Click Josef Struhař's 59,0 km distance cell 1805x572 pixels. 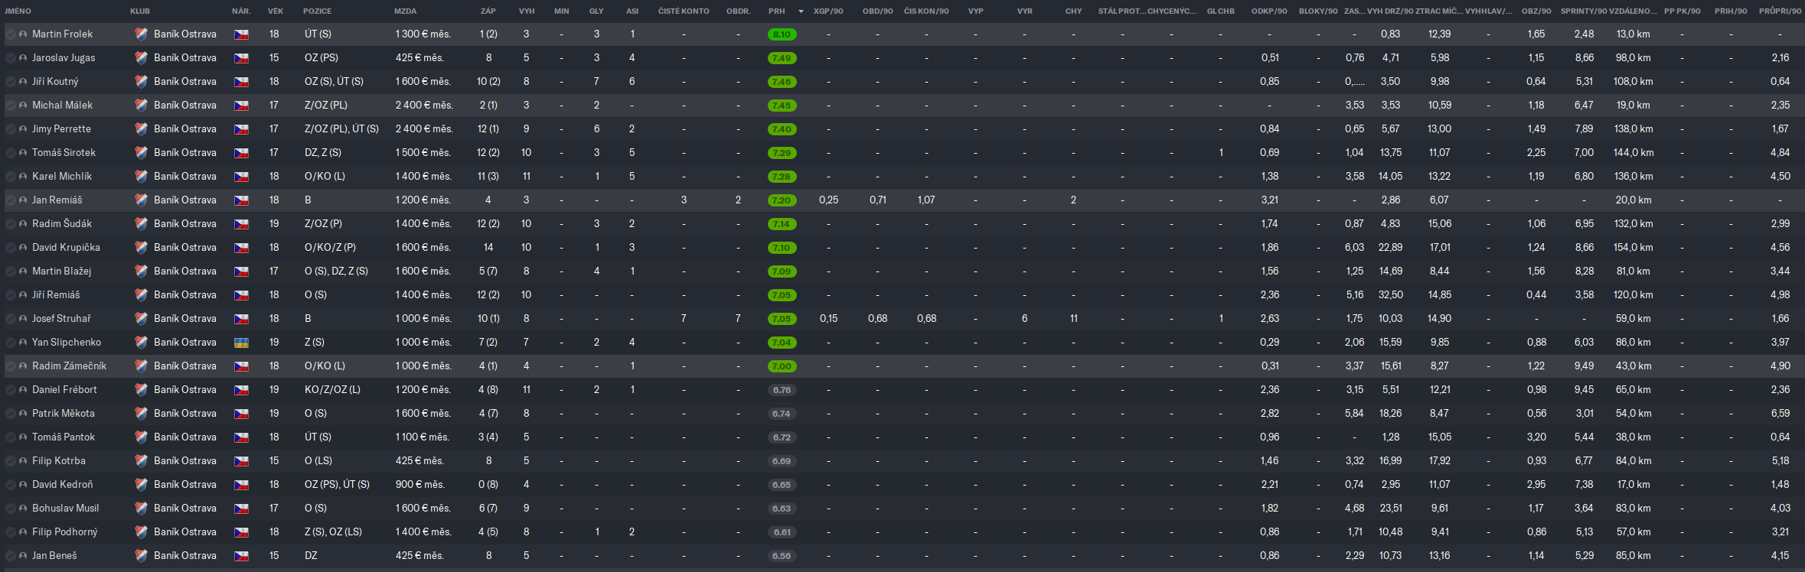coord(1633,319)
